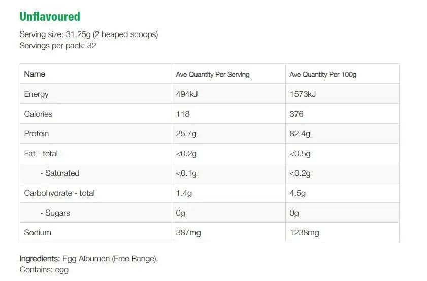This screenshot has height=281, width=427.
Task: Click the Ave Quantity Per 100g header
Action: (323, 74)
